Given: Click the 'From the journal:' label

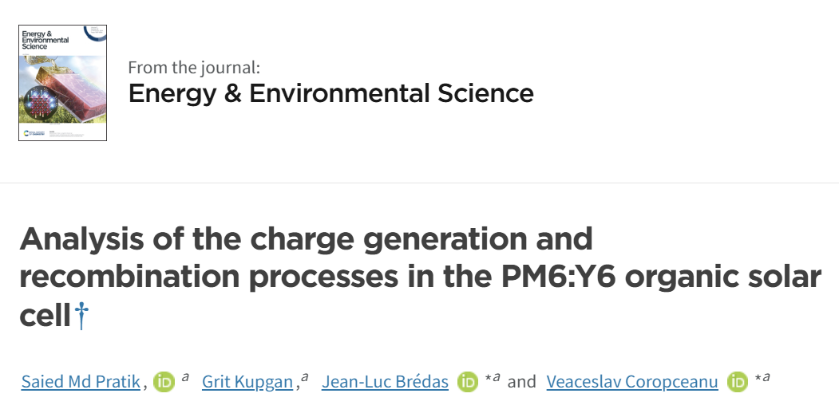Looking at the screenshot, I should (x=194, y=67).
